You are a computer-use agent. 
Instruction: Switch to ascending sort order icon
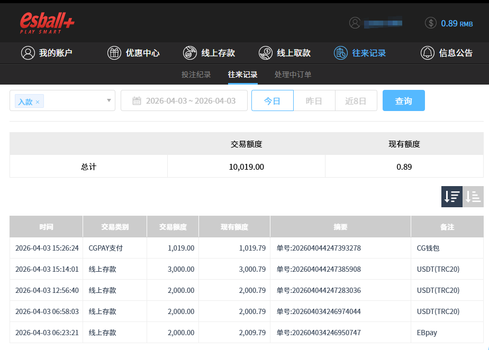(x=473, y=197)
